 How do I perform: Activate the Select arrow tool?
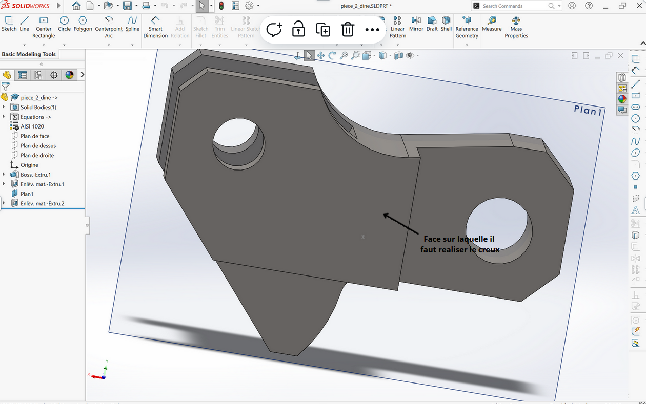coord(201,6)
